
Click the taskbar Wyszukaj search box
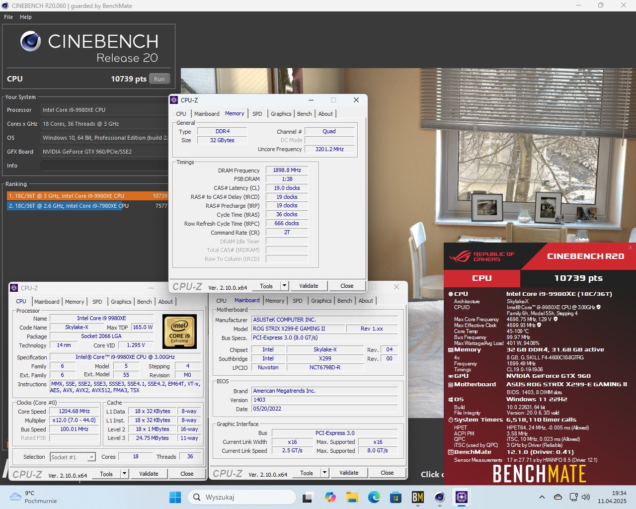tap(242, 497)
